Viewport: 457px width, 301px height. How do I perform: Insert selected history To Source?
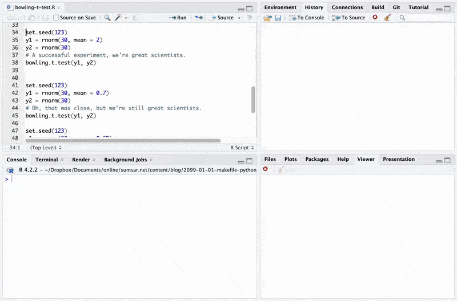(x=348, y=18)
